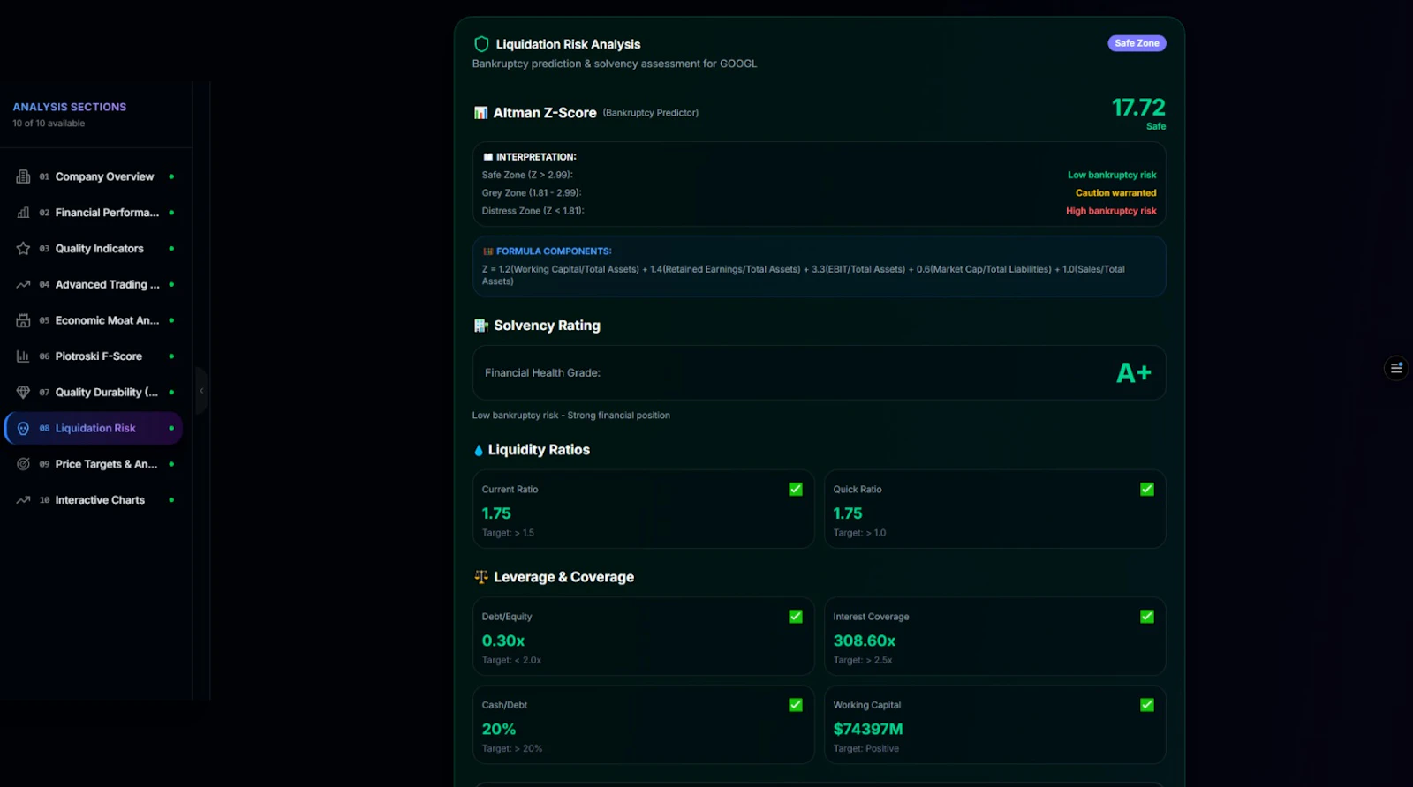Screen dimensions: 1413x787
Task: Open the floating list menu icon at right edge
Action: click(1396, 368)
